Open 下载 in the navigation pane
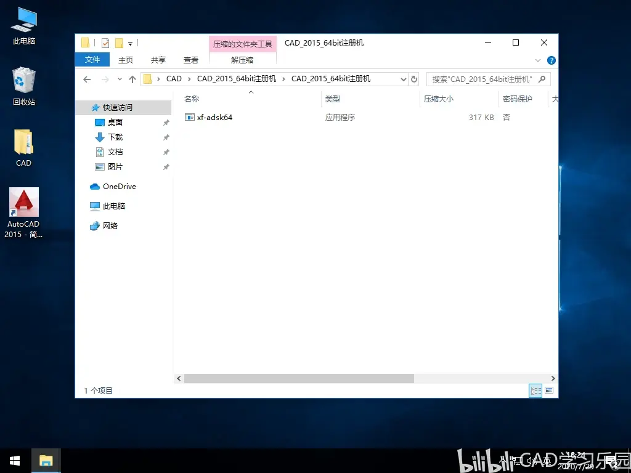Screen dimensions: 631x473 click(x=115, y=137)
